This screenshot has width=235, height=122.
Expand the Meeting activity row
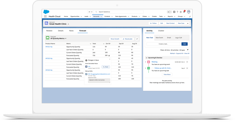pos(146,62)
